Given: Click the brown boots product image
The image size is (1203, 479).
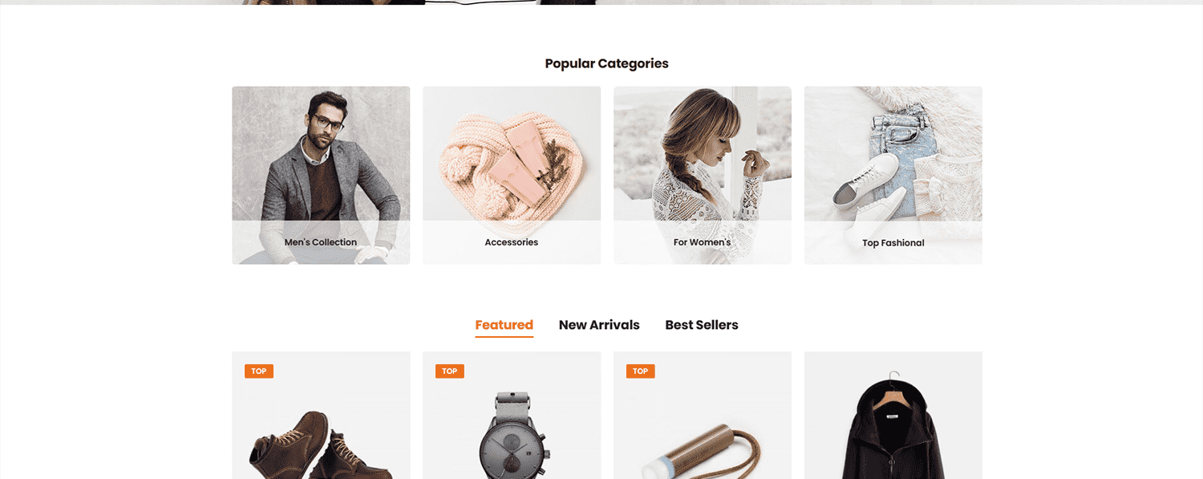Looking at the screenshot, I should [321, 445].
